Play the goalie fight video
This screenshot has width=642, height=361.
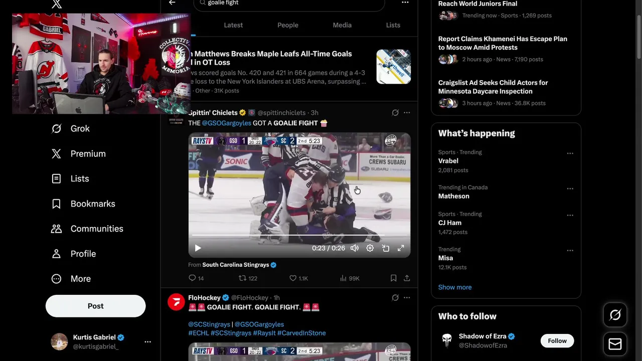(198, 248)
